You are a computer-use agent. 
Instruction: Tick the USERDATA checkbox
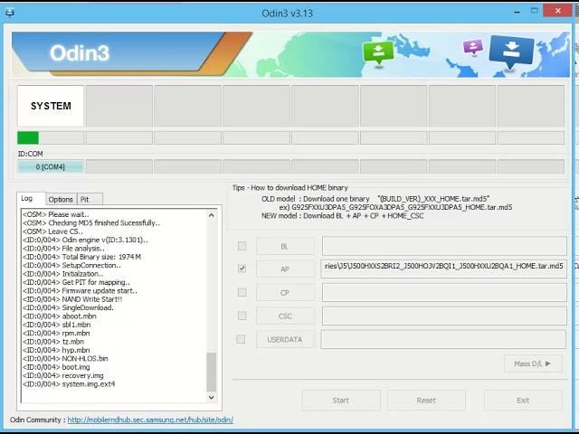241,339
